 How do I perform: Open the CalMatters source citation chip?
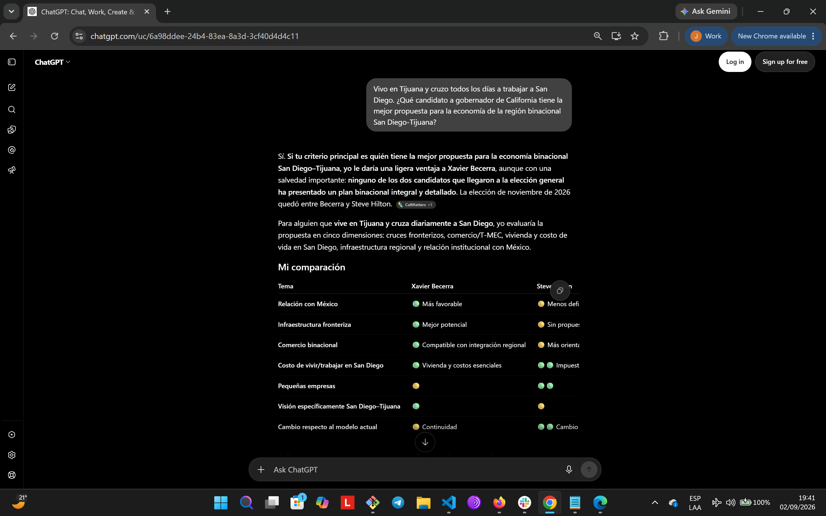click(x=415, y=205)
